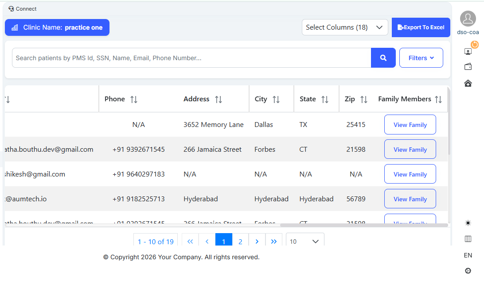Sort table by Phone column
Viewport: 484px width, 284px height.
coord(134,100)
